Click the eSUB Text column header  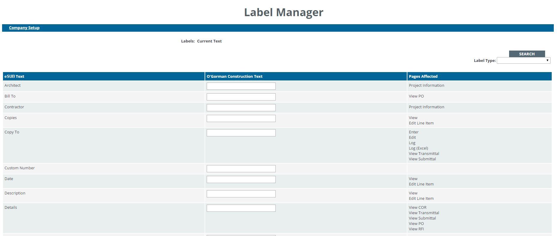tap(104, 76)
